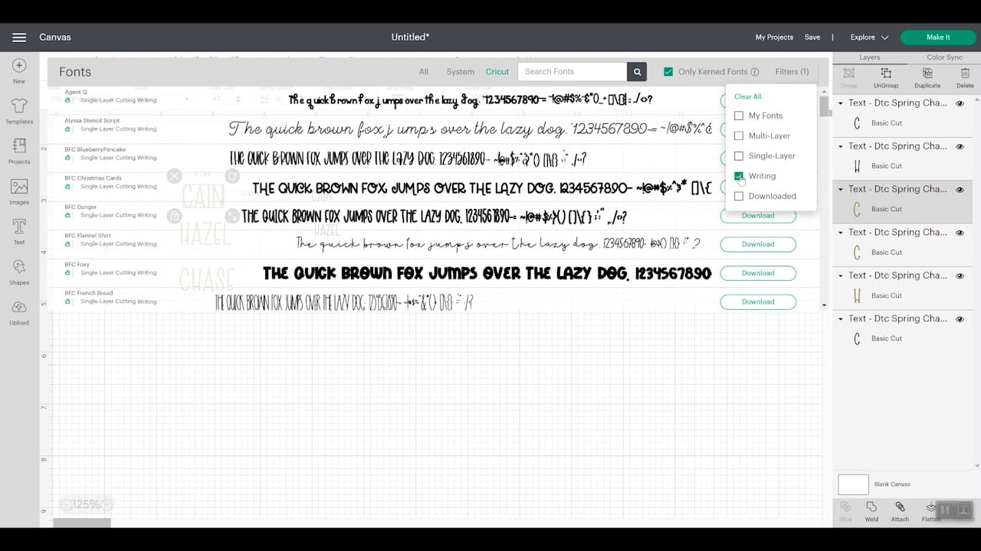Open the Projects panel

[x=19, y=145]
